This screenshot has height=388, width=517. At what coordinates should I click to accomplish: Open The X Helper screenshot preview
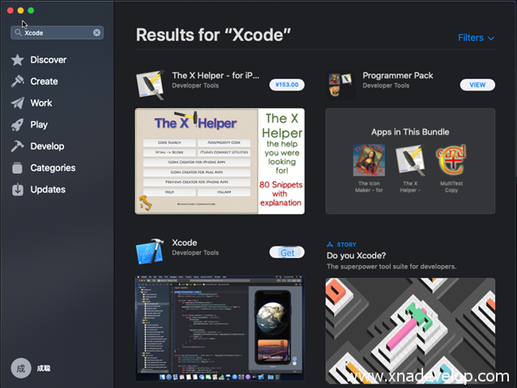pos(219,161)
